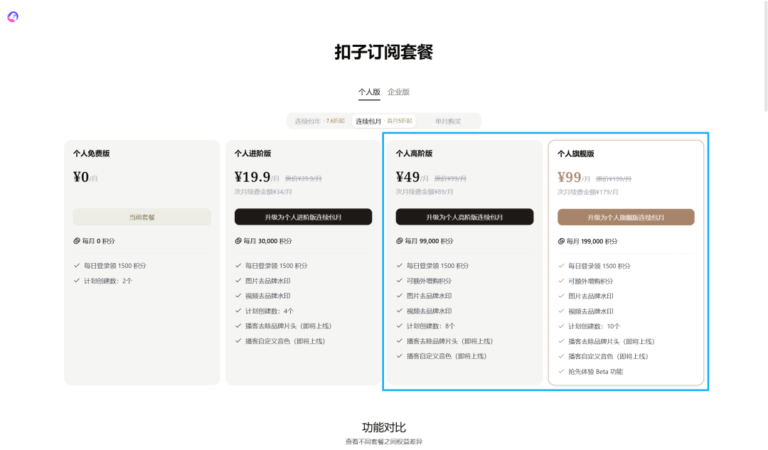Click 升级为个人进阶版连续包月 button

coord(302,217)
